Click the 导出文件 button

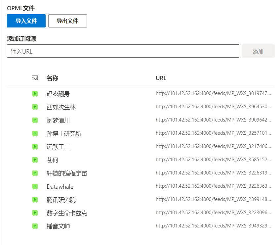pos(67,21)
